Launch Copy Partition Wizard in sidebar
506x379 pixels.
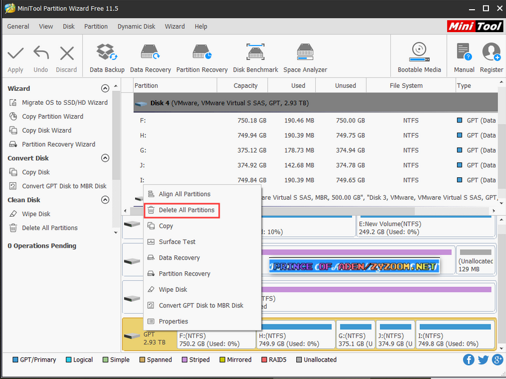[x=46, y=116]
